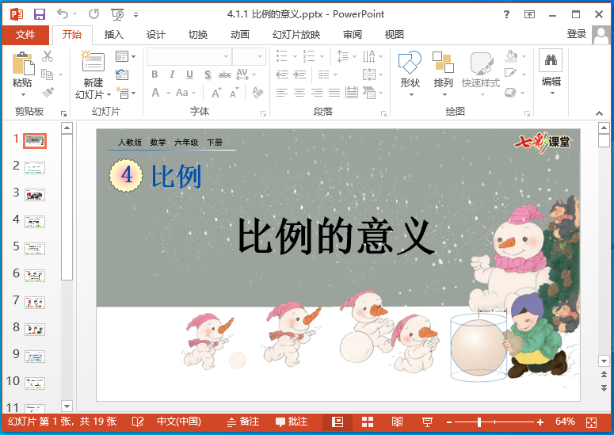Click the Font Color A button
Viewport: 614px width, 435px height.
tap(155, 93)
